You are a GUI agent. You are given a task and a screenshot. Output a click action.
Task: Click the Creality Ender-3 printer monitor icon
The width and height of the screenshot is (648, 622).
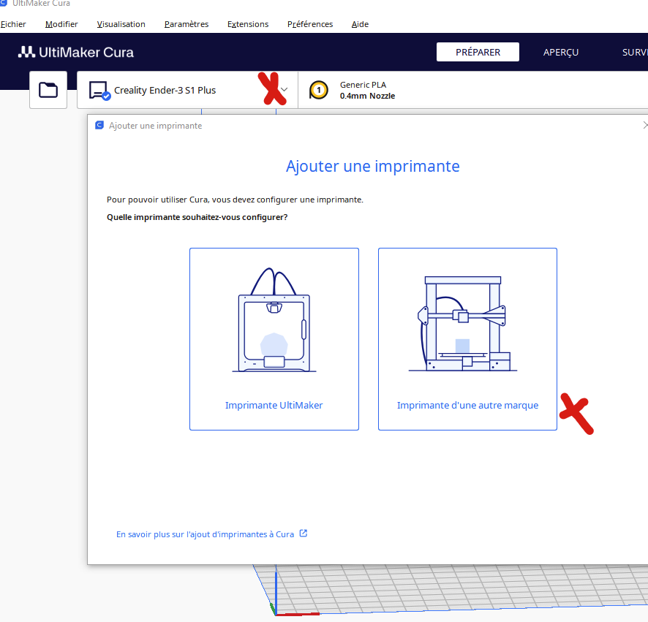(99, 91)
